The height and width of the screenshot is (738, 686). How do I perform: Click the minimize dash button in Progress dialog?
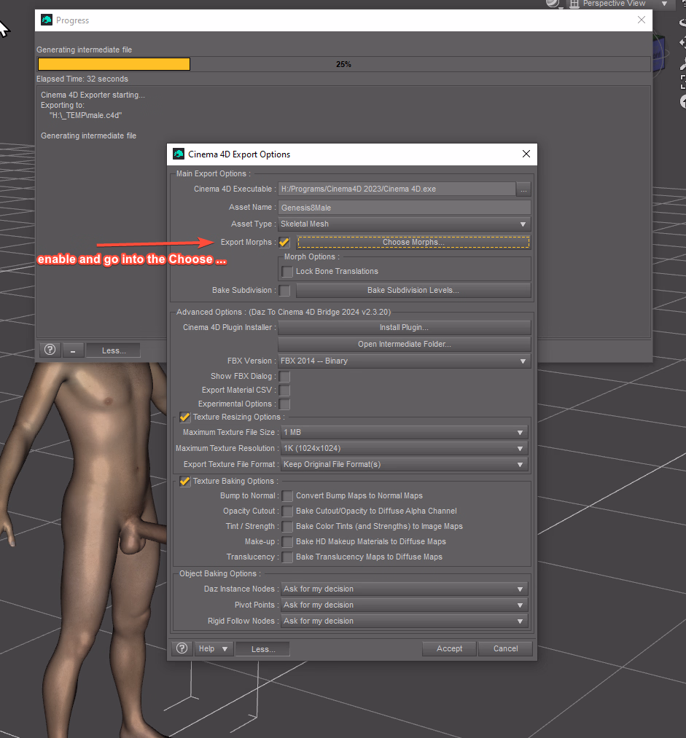point(73,350)
